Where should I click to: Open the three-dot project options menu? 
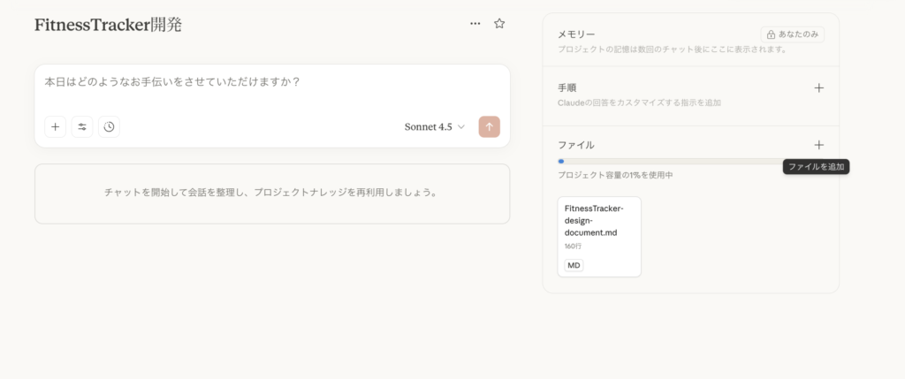(x=475, y=24)
